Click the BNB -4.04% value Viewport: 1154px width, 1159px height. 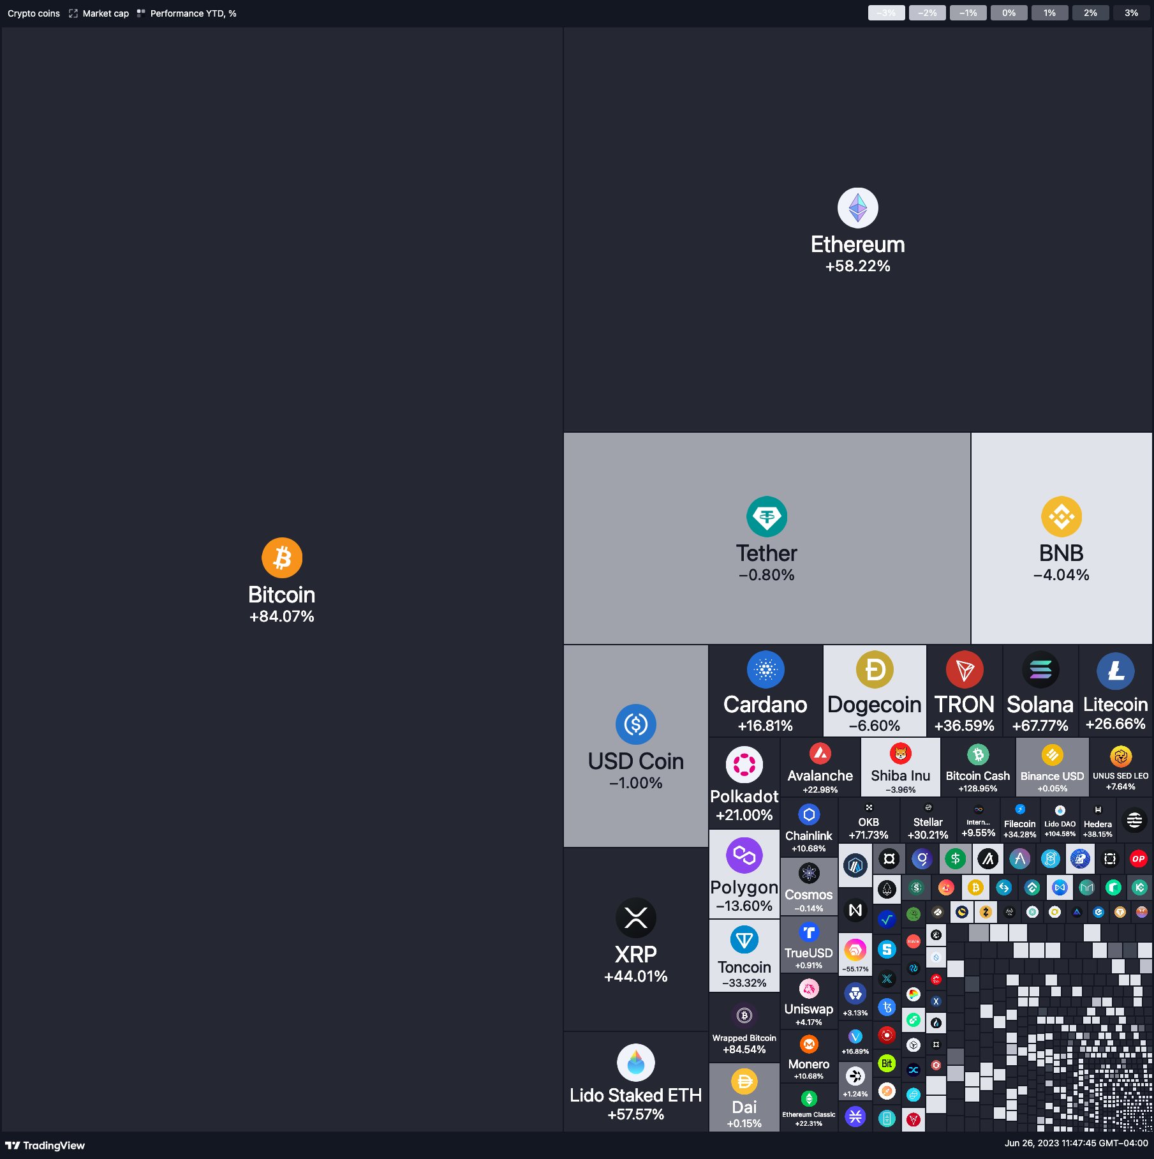tap(1062, 575)
